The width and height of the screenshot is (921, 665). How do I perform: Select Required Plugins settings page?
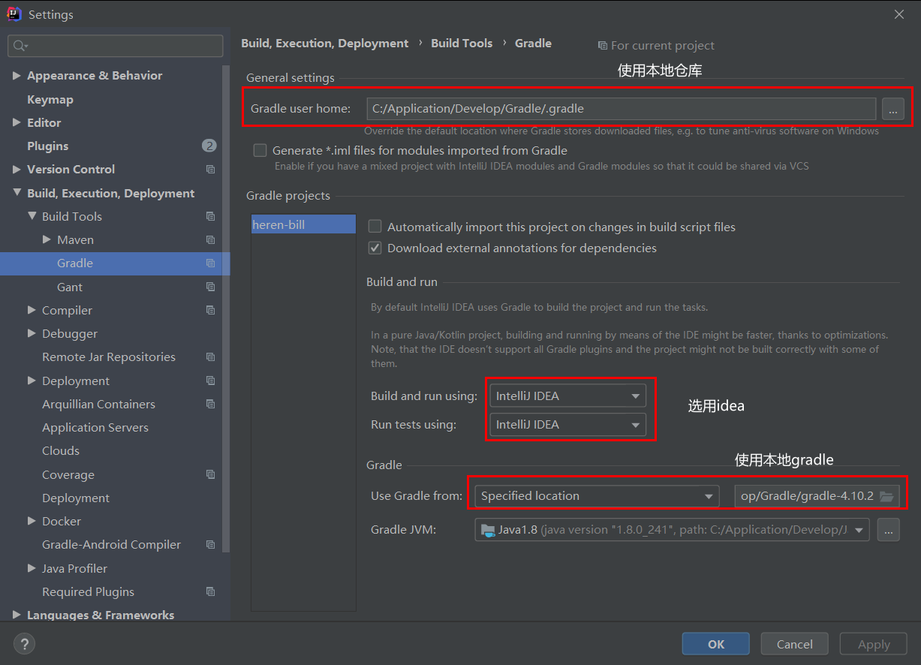pyautogui.click(x=88, y=591)
